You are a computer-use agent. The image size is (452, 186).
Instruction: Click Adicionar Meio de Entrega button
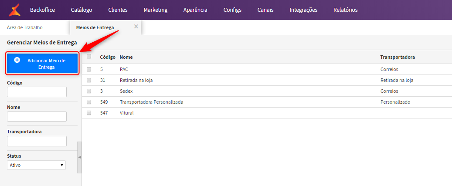click(43, 64)
